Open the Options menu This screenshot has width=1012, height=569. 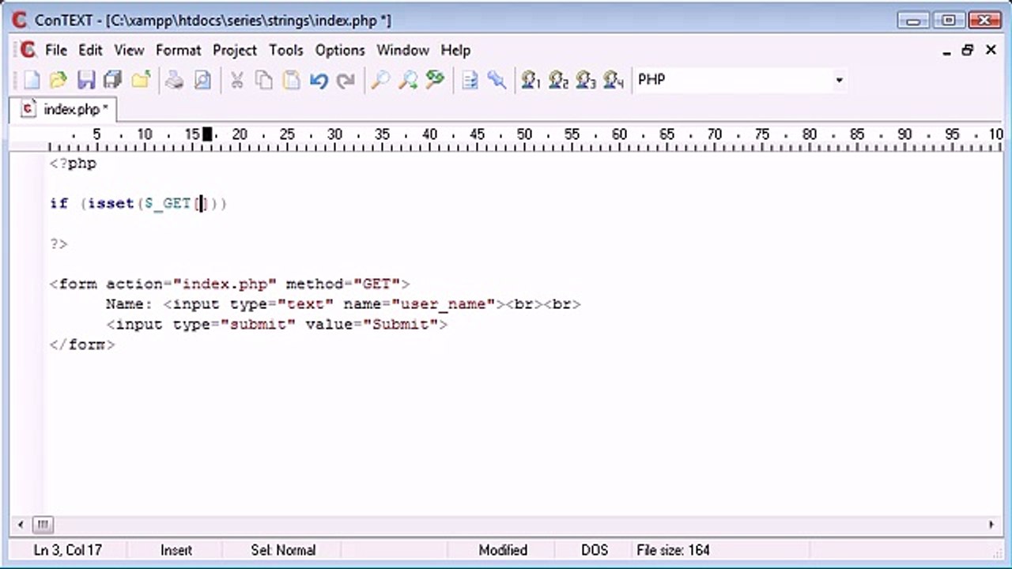click(x=340, y=50)
